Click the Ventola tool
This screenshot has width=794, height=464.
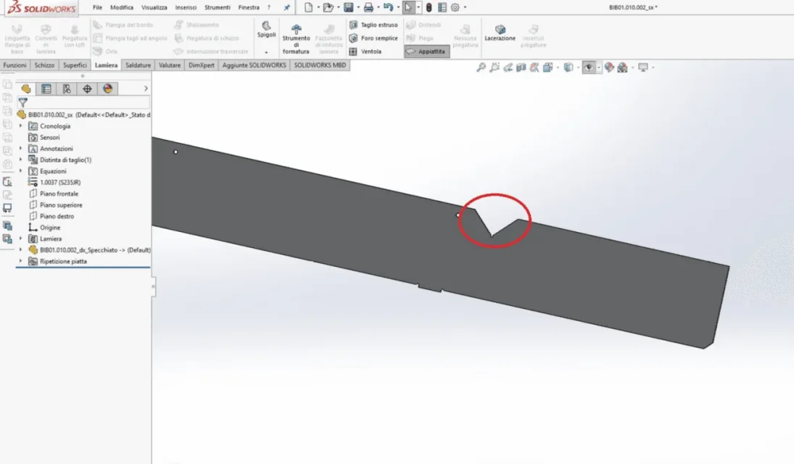tap(365, 51)
